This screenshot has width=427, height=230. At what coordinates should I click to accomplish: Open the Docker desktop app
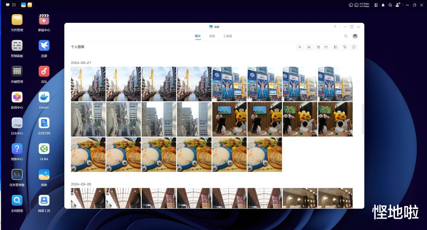tap(44, 100)
